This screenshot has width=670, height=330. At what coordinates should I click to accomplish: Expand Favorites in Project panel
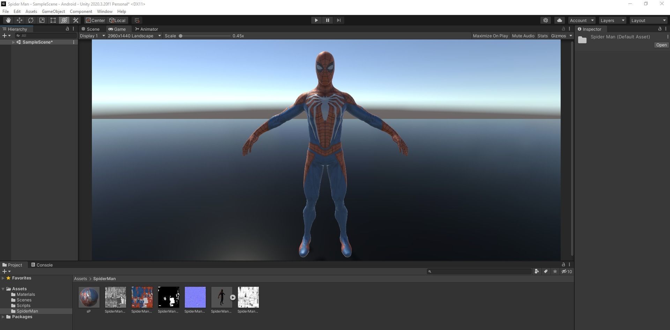pyautogui.click(x=3, y=278)
